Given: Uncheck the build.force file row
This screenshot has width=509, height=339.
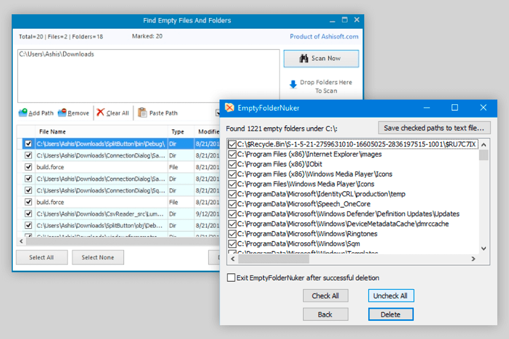Looking at the screenshot, I should click(x=28, y=167).
